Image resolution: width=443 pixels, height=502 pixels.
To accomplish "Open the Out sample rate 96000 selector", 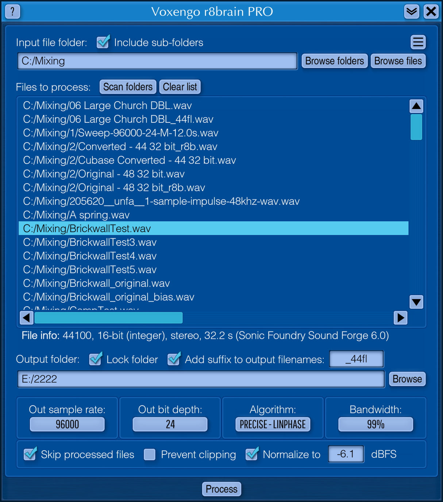I will pos(67,424).
